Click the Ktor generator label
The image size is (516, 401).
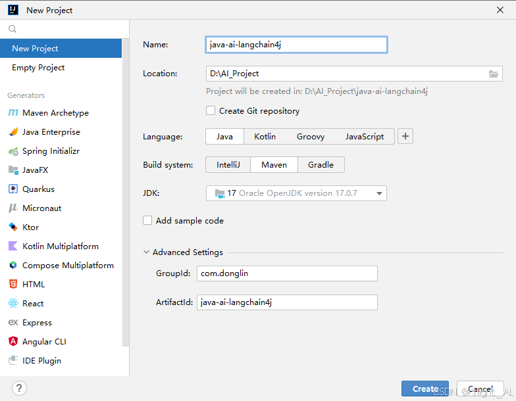[30, 227]
